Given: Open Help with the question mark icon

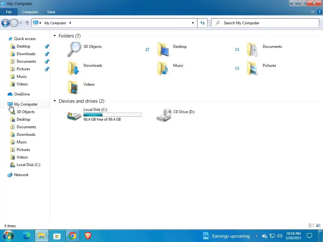Looking at the screenshot, I should click(x=319, y=12).
